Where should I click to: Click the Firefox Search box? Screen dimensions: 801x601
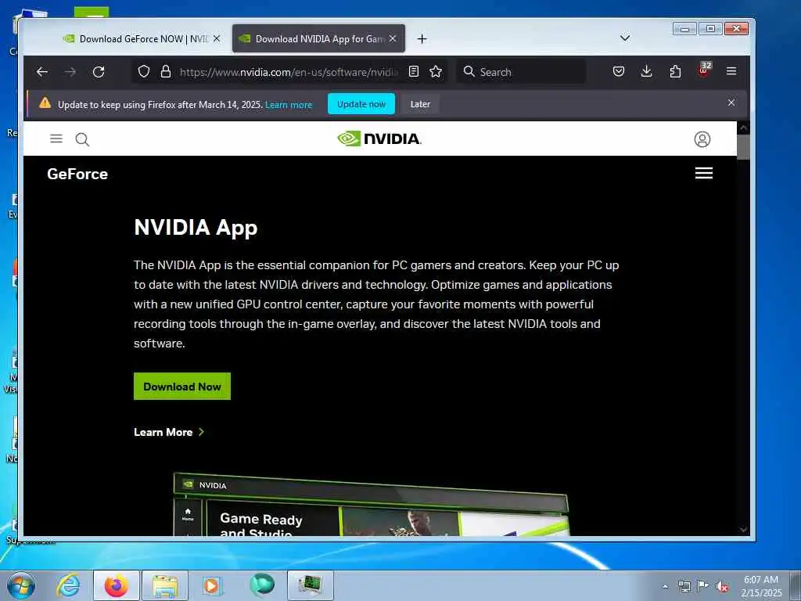click(521, 72)
